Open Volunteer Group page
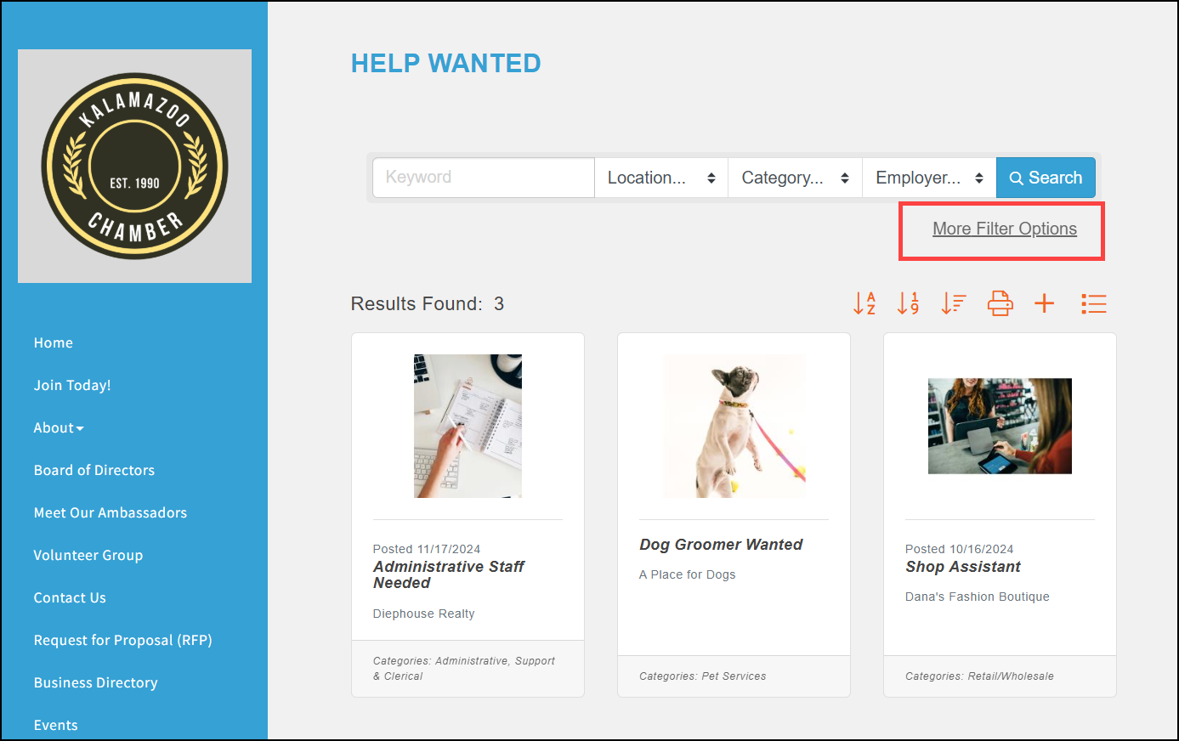Image resolution: width=1179 pixels, height=741 pixels. (88, 556)
